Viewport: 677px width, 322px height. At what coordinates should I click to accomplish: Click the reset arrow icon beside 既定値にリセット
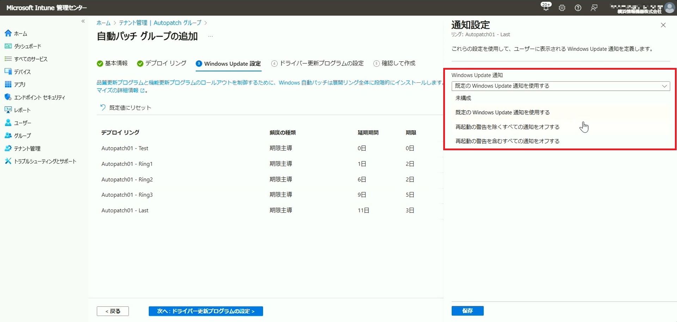[103, 107]
